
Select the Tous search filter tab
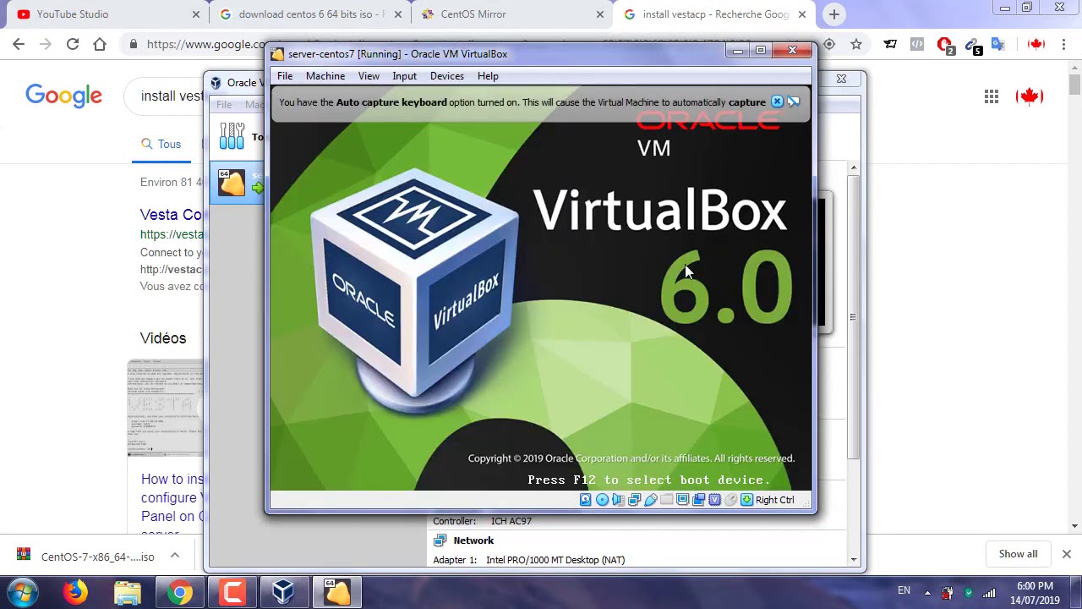point(161,144)
